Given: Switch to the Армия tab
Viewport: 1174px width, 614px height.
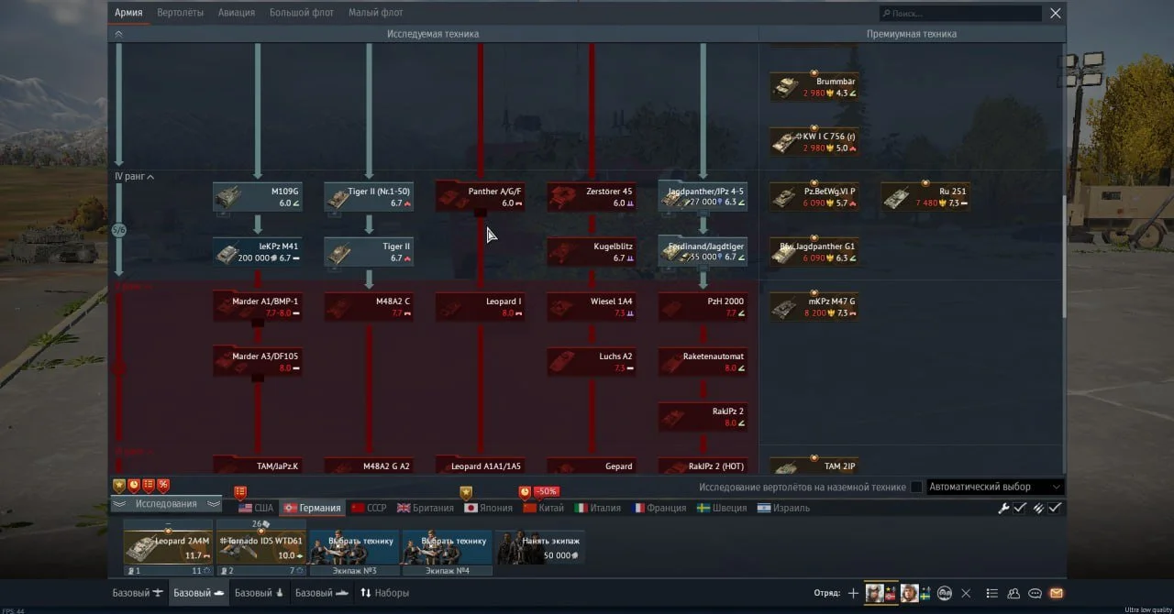Looking at the screenshot, I should (x=128, y=13).
